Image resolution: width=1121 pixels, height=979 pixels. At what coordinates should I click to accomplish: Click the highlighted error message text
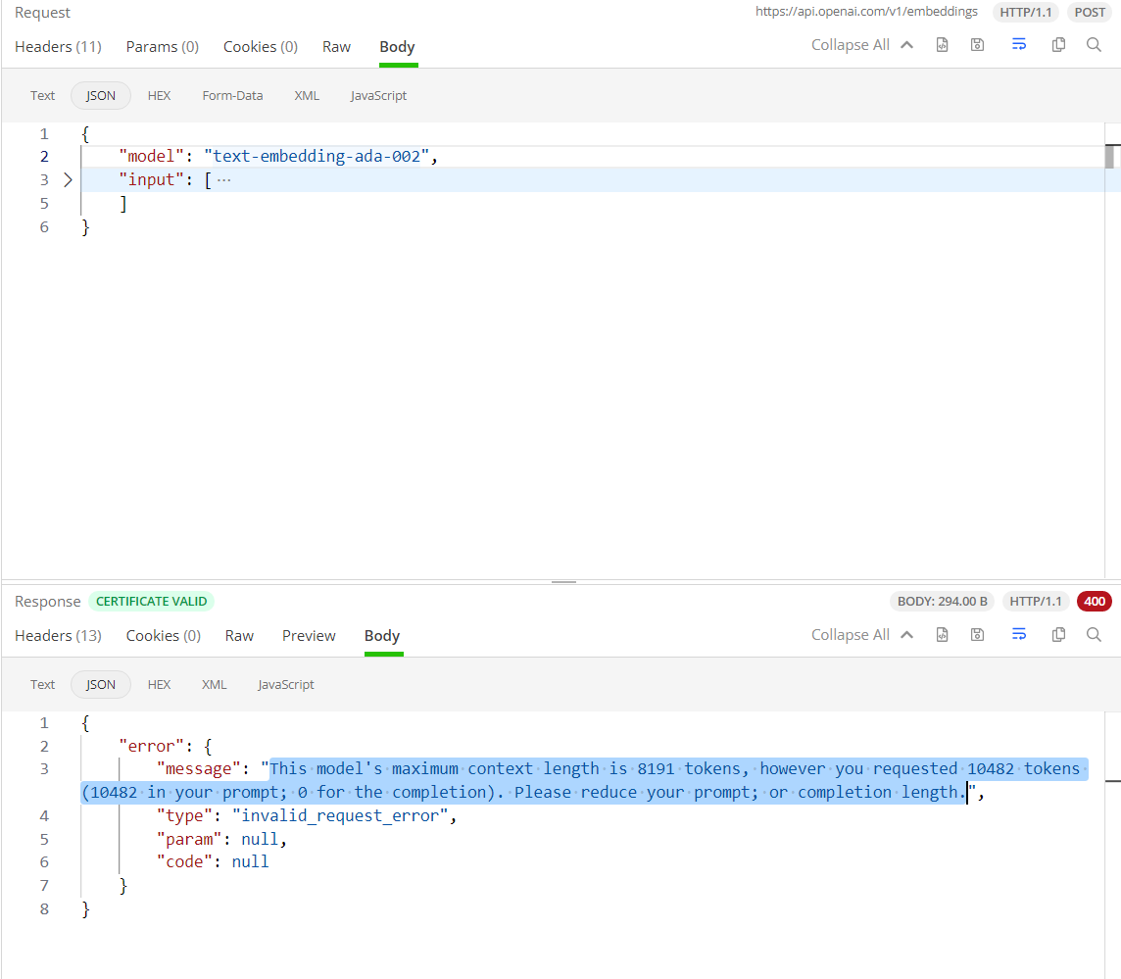coord(585,781)
